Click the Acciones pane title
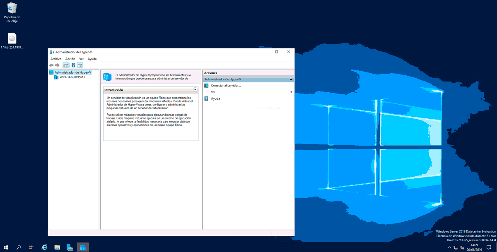 (x=210, y=73)
